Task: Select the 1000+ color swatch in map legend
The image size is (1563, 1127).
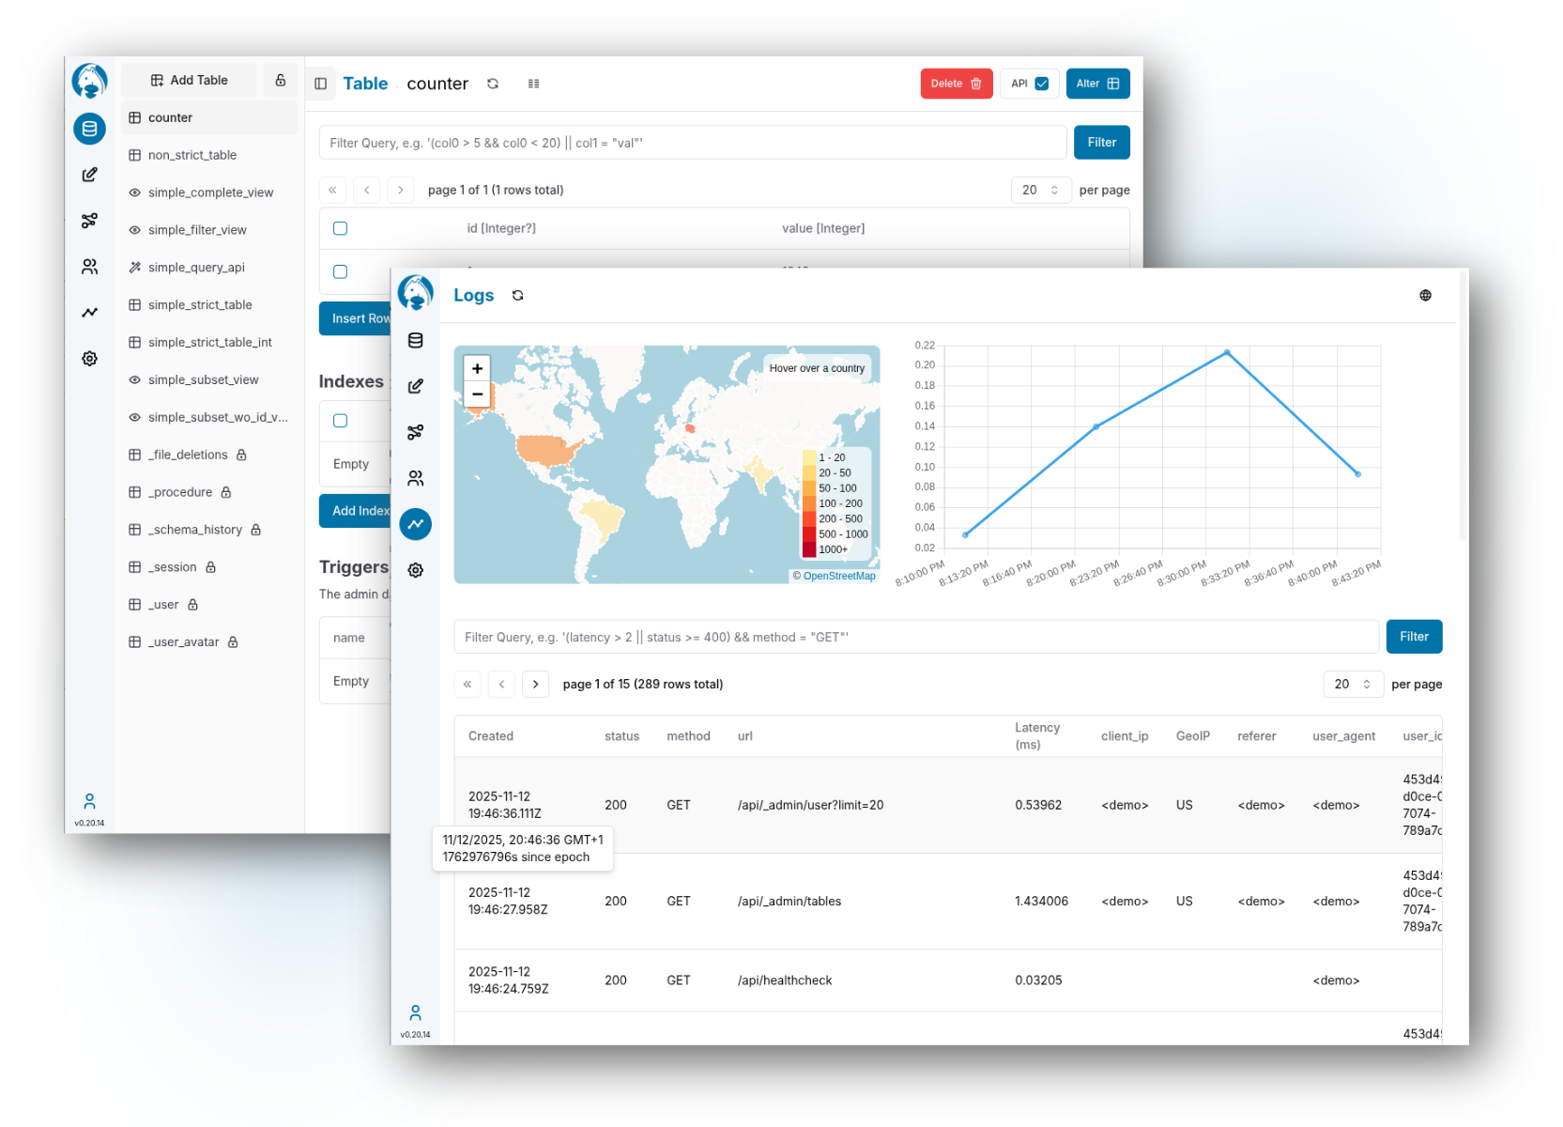Action: coord(809,549)
